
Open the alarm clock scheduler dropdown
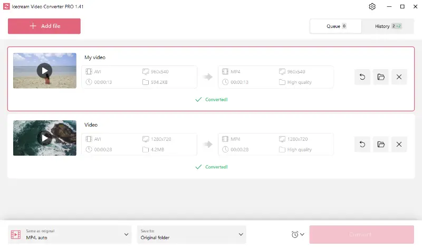point(298,234)
